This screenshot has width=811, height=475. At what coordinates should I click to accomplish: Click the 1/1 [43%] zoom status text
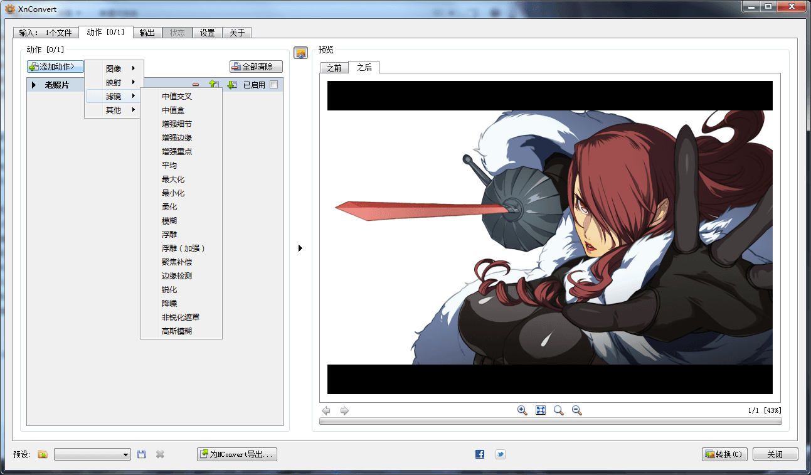coord(765,410)
